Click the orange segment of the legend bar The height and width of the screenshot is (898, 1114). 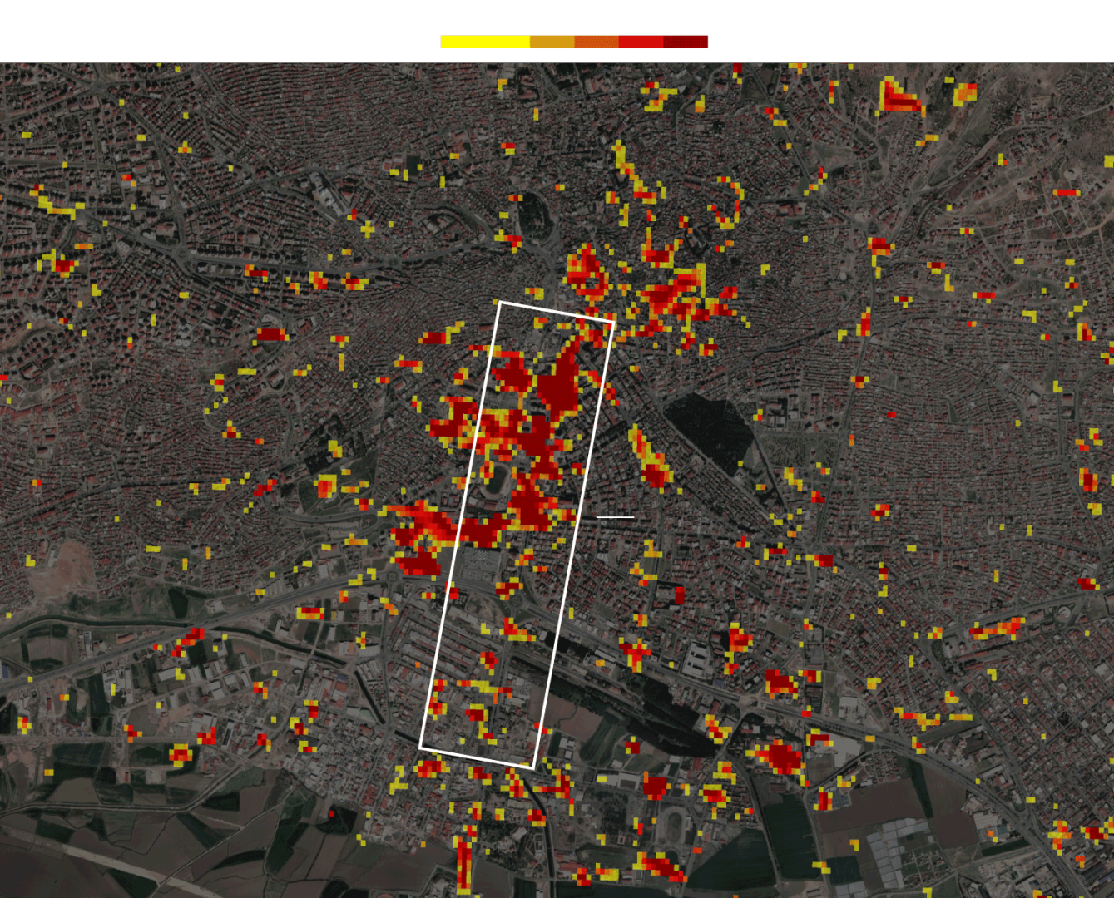tap(596, 42)
